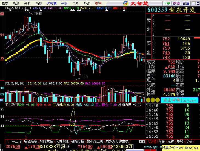
Task: Click the 主力持仓 7.30 label
Action: click(106, 105)
